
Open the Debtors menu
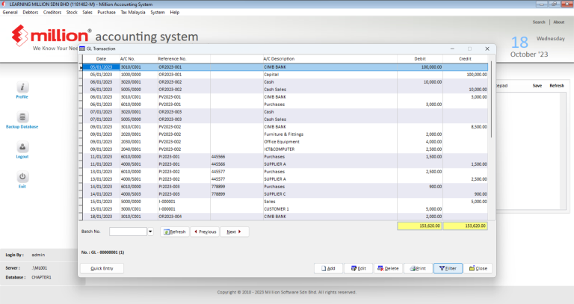pyautogui.click(x=31, y=13)
